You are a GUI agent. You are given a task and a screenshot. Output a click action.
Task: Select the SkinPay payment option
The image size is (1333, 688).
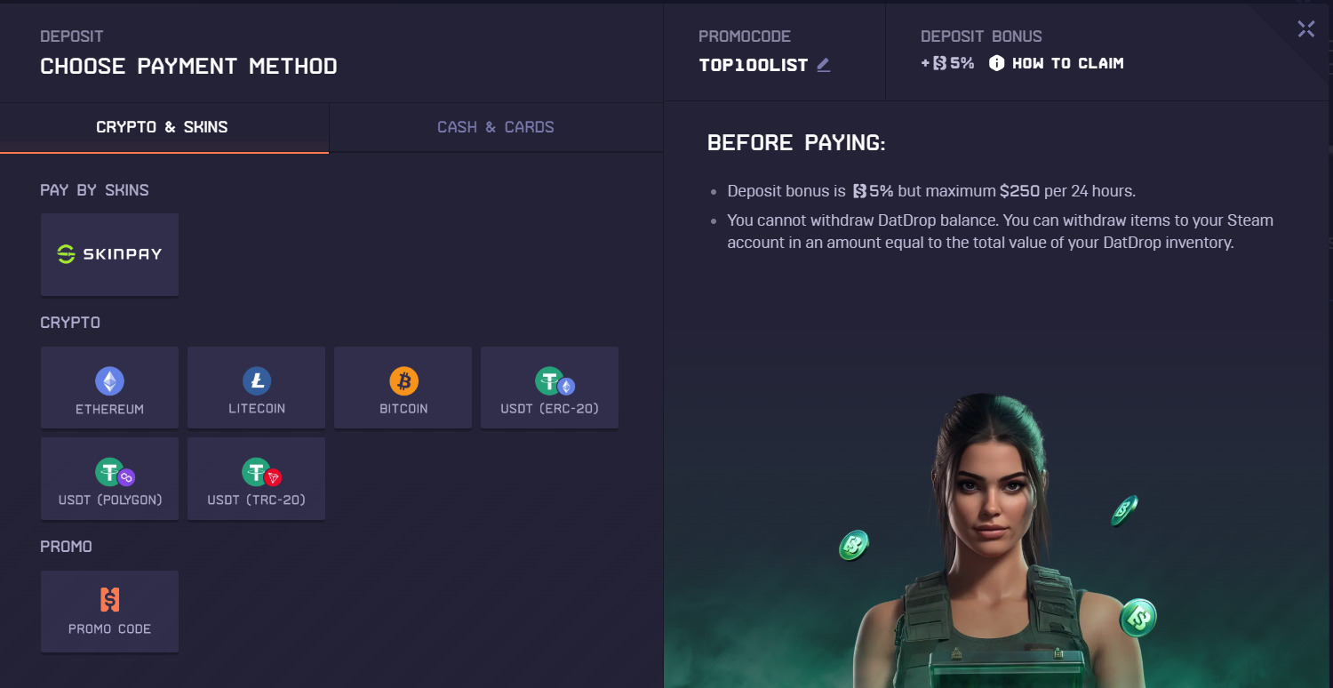109,254
